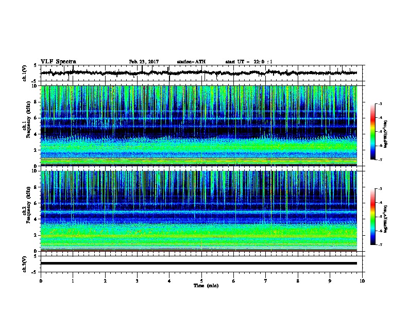Click the "VLF Spectra" title text
Viewport: 408px width, 315px height.
click(x=58, y=62)
